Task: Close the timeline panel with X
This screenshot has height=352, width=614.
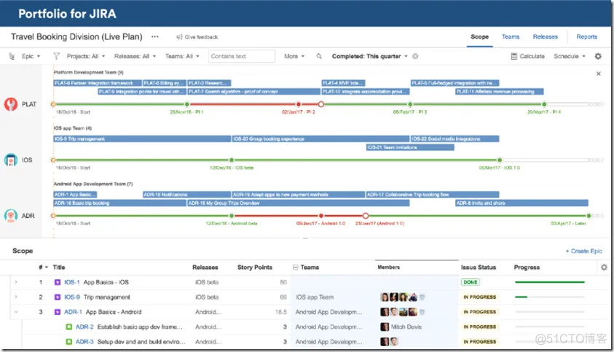Action: (x=598, y=74)
